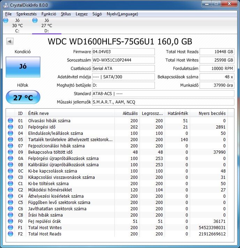
Task: Click the blue status orb for drive C:
Action: click(6, 20)
